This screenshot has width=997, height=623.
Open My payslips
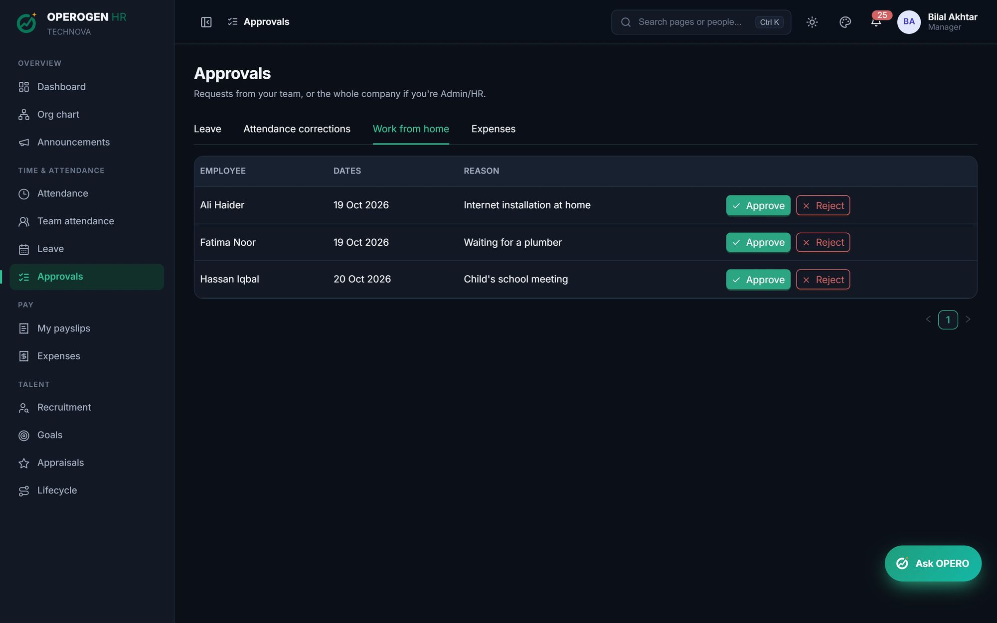pyautogui.click(x=87, y=328)
